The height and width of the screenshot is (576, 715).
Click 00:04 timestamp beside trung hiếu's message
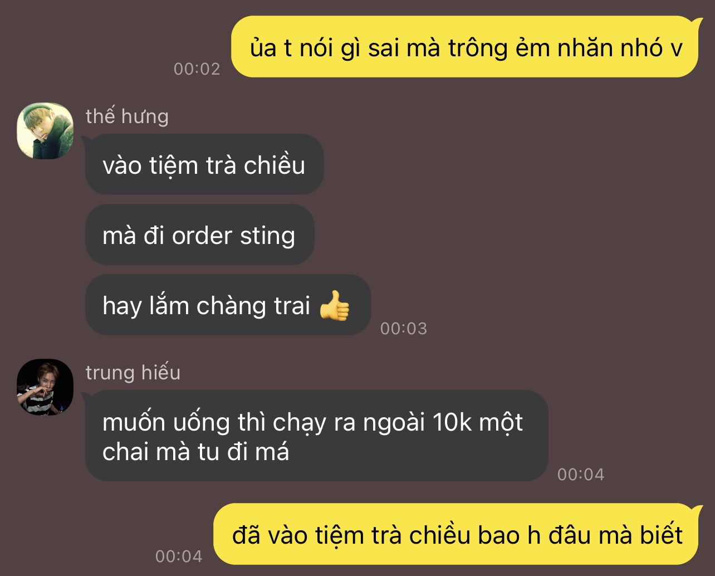coord(581,475)
